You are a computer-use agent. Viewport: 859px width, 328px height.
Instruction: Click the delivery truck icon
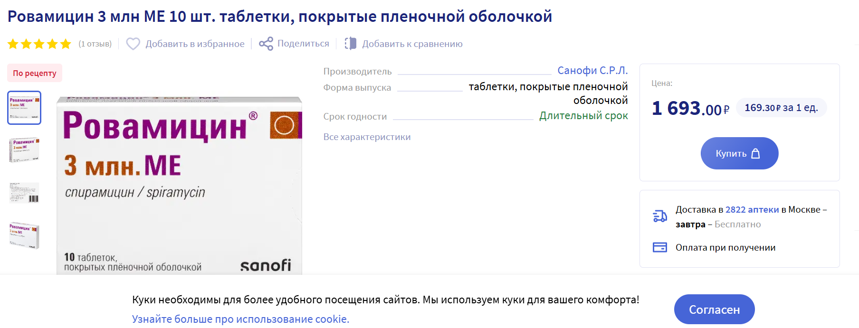point(660,216)
